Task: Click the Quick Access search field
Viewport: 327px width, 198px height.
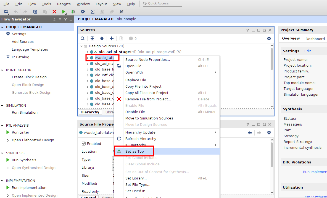Action: pos(162,3)
